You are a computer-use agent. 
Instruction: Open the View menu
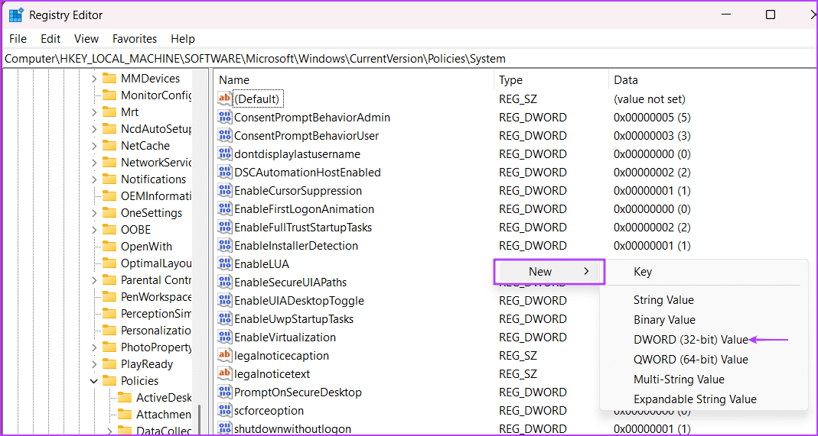pos(86,39)
